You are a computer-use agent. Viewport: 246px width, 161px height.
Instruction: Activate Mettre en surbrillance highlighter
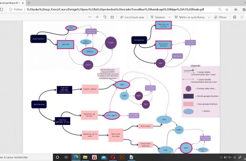[x=189, y=17]
